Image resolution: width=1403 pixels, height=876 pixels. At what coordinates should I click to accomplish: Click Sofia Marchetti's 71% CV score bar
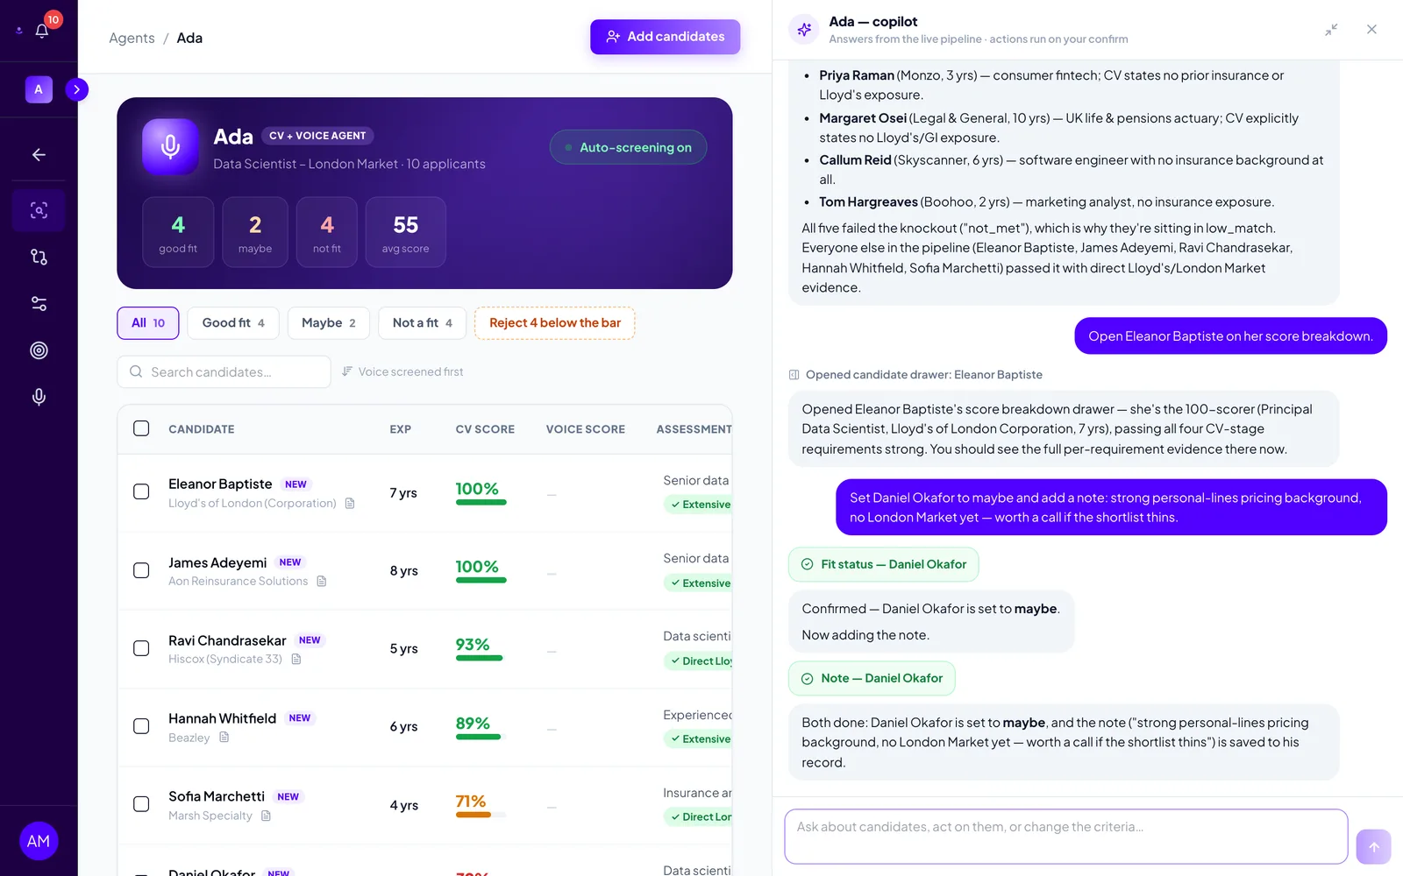click(x=481, y=815)
